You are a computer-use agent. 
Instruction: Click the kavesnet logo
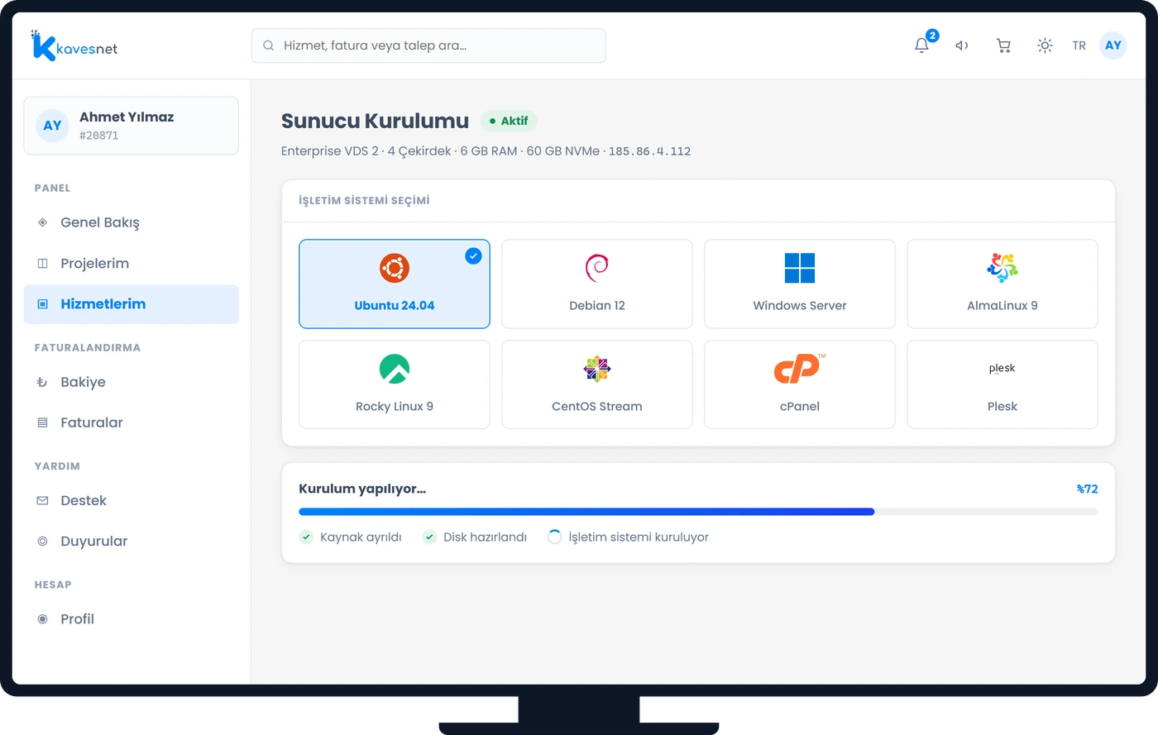(74, 46)
